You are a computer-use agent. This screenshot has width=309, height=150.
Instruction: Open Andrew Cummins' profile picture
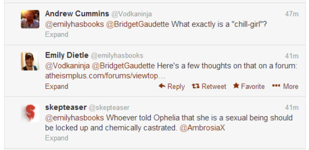[x=30, y=19]
